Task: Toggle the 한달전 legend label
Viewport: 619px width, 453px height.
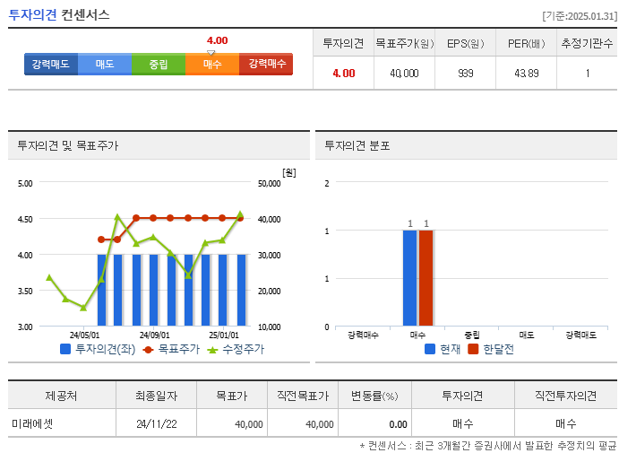Action: point(499,349)
